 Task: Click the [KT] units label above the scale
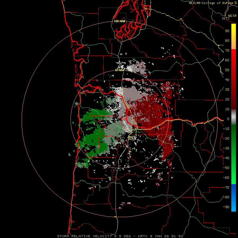pos(226,18)
